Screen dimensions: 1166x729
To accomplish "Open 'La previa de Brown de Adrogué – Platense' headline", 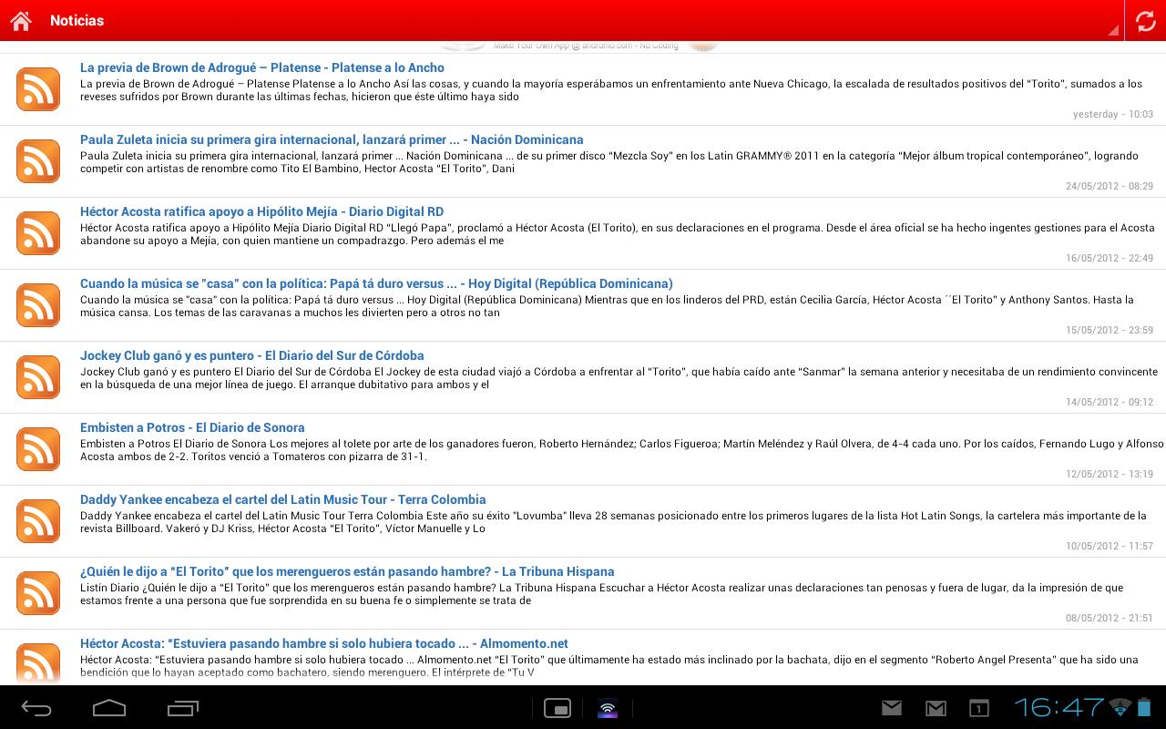I will (x=262, y=67).
